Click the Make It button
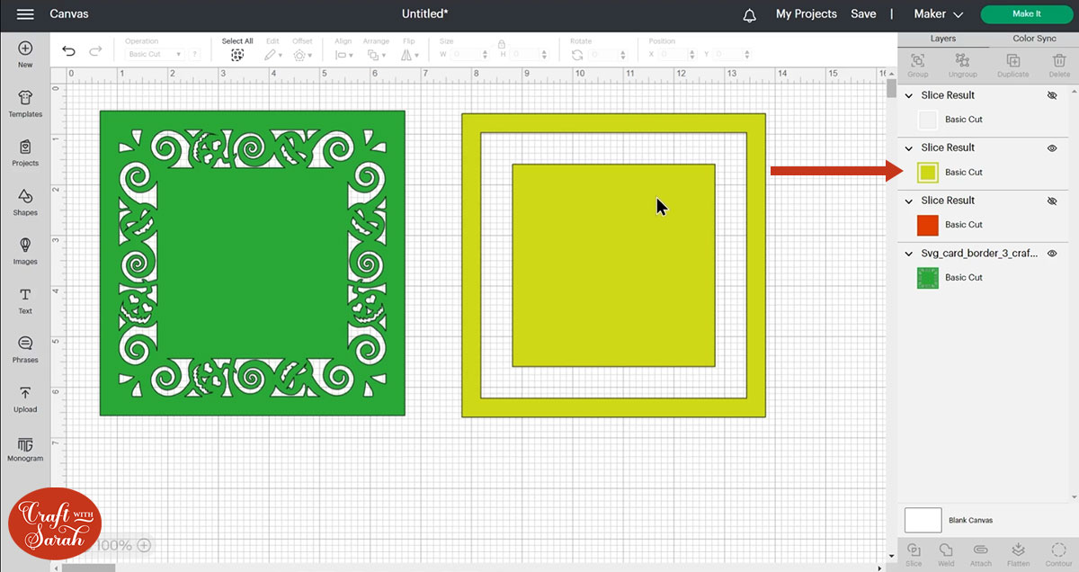The image size is (1079, 572). (1026, 14)
